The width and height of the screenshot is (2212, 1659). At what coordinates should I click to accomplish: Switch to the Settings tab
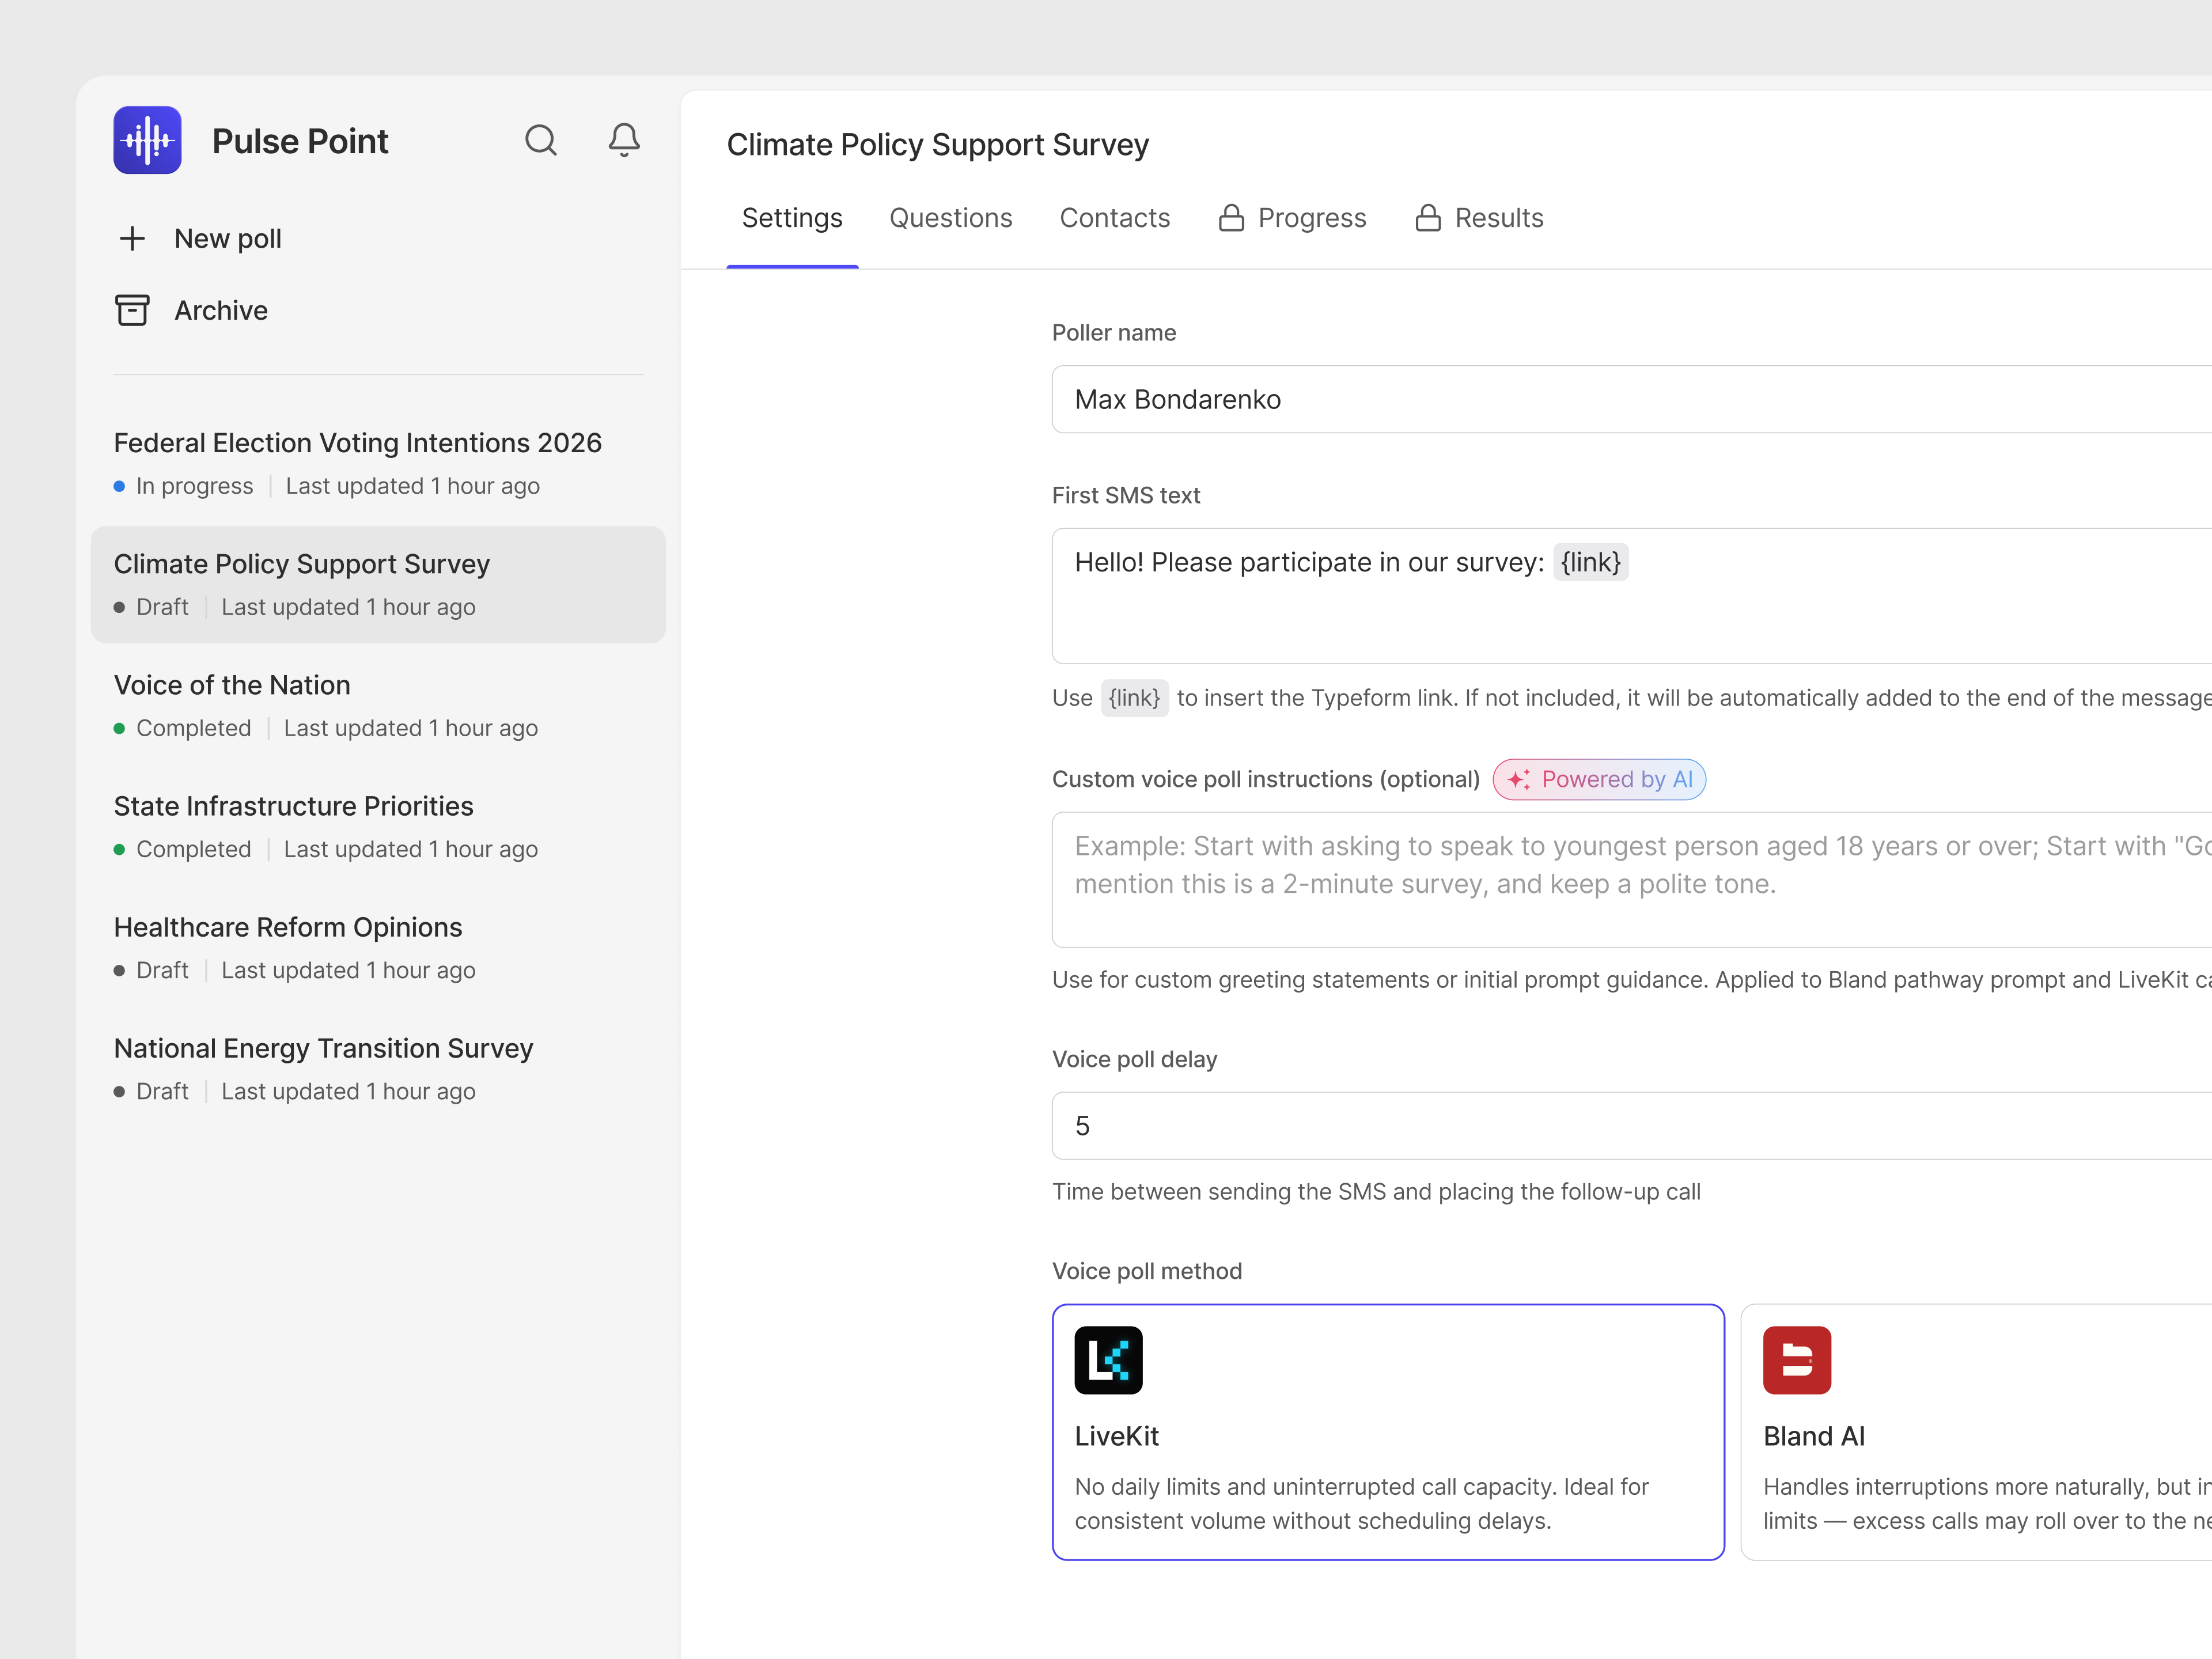792,218
